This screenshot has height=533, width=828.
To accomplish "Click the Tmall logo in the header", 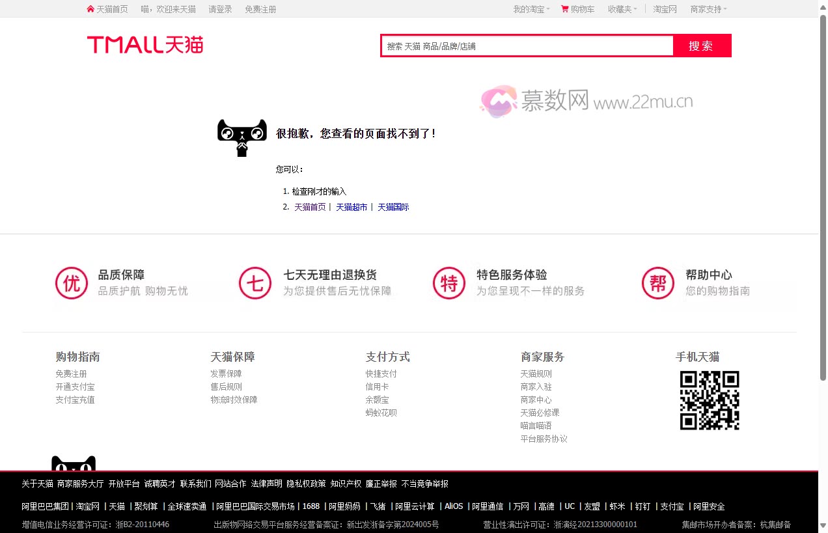I will (x=145, y=45).
